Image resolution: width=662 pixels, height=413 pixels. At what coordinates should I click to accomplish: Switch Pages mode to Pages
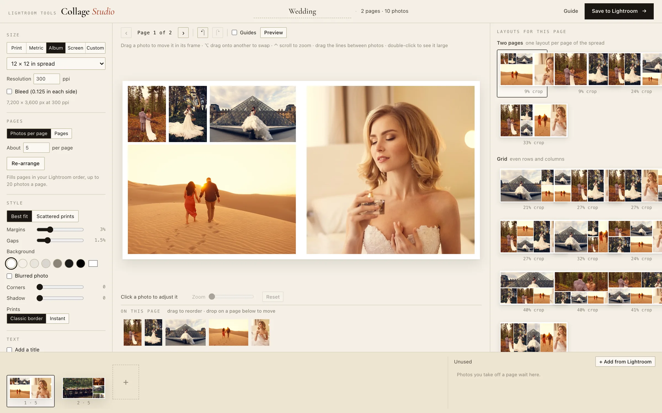pyautogui.click(x=61, y=134)
